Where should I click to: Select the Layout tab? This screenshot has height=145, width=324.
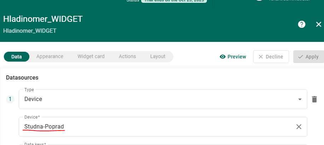point(158,56)
